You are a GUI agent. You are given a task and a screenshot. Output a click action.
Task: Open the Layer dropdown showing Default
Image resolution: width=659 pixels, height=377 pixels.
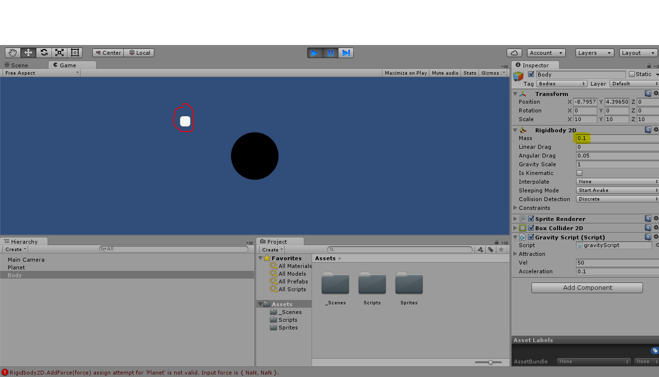pos(634,83)
